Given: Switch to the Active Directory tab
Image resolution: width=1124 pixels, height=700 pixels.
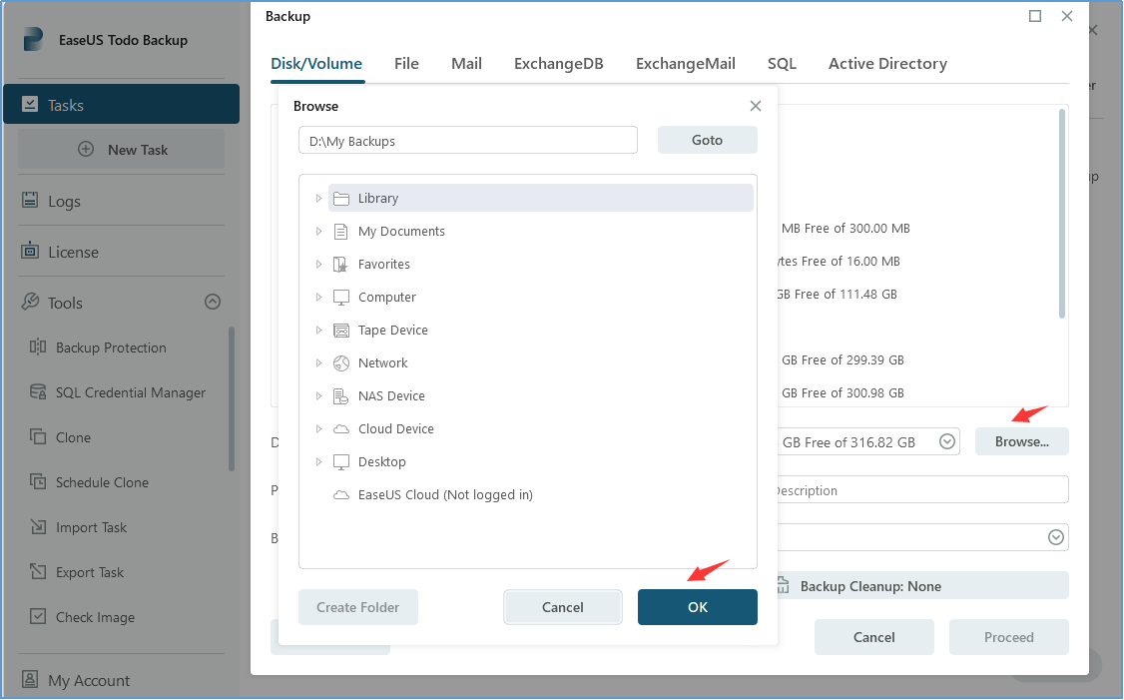Looking at the screenshot, I should point(887,64).
